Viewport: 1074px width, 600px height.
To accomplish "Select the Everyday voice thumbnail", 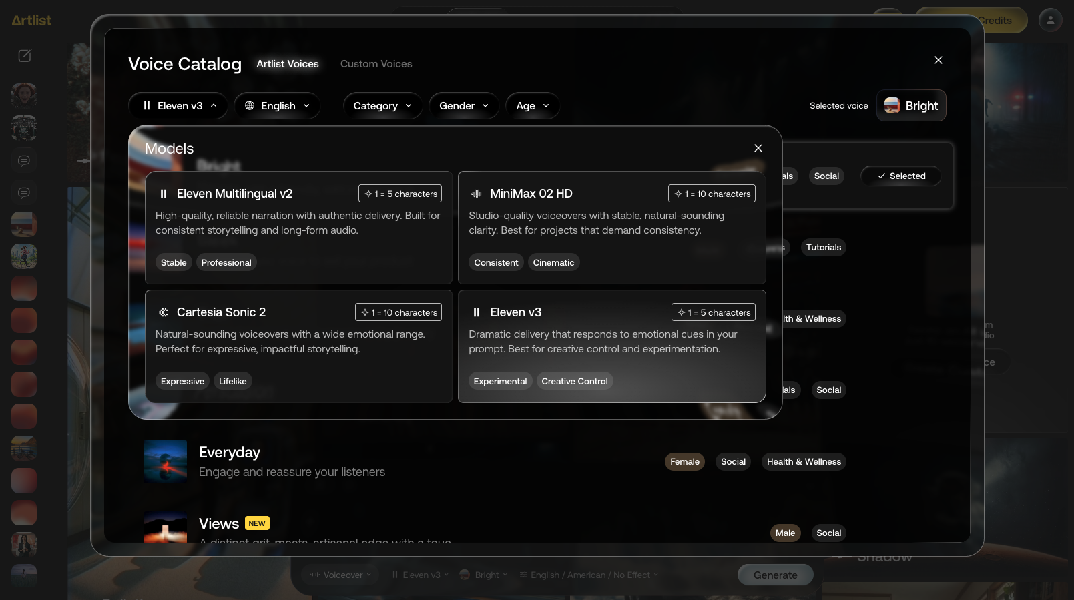I will (165, 461).
